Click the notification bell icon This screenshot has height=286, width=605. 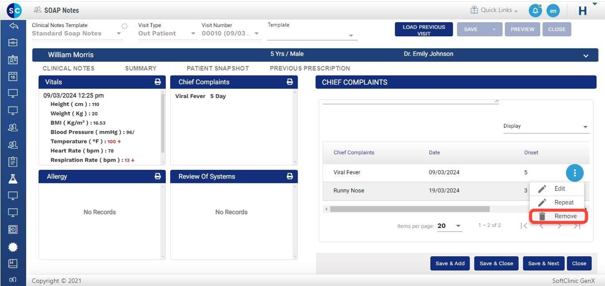pyautogui.click(x=535, y=11)
